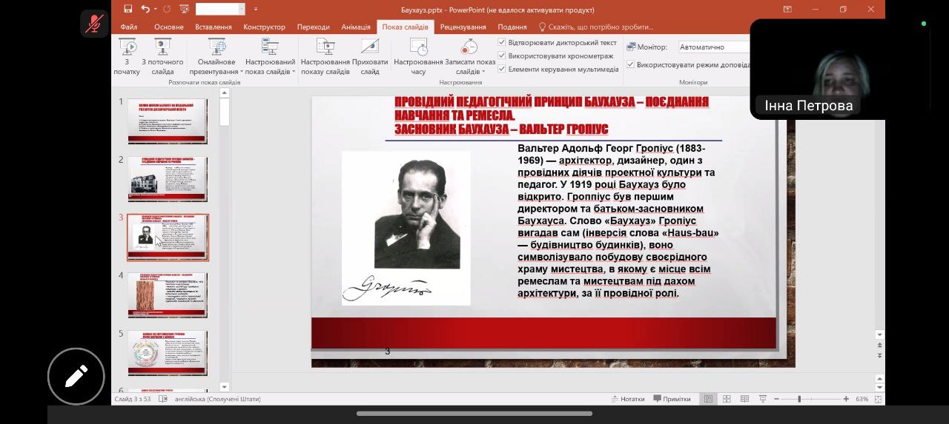
Task: Tap the muted microphone icon
Action: tap(94, 24)
